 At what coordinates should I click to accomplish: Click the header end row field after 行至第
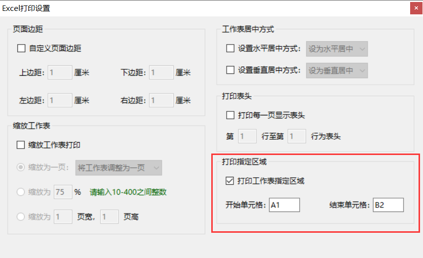(x=297, y=136)
